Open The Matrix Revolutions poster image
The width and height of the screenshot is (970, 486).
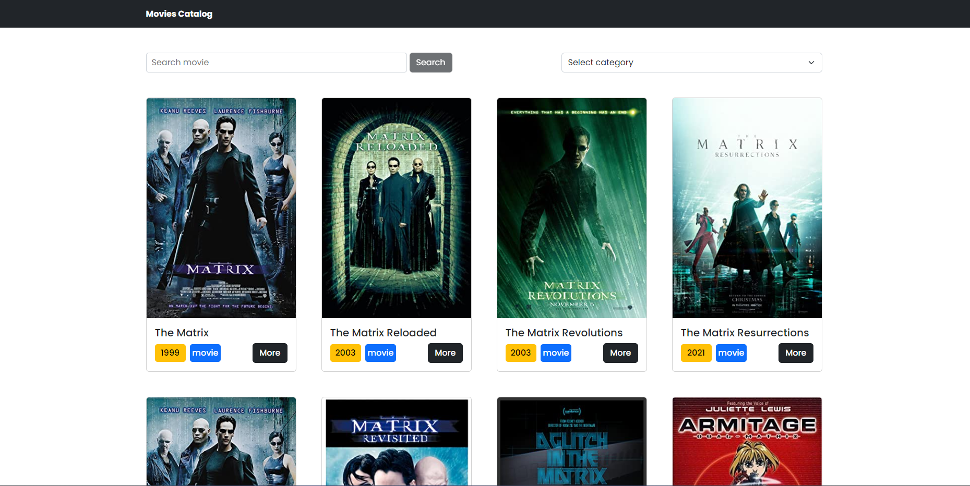click(x=572, y=208)
